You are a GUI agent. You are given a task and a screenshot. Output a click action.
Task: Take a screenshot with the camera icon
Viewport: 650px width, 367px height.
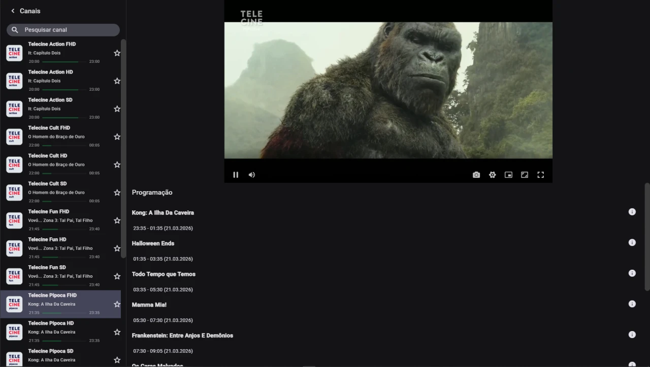tap(476, 174)
